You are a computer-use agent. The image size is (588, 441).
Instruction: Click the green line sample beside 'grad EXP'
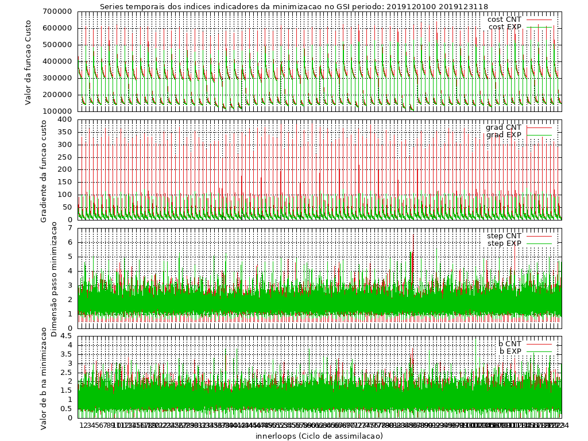click(539, 135)
